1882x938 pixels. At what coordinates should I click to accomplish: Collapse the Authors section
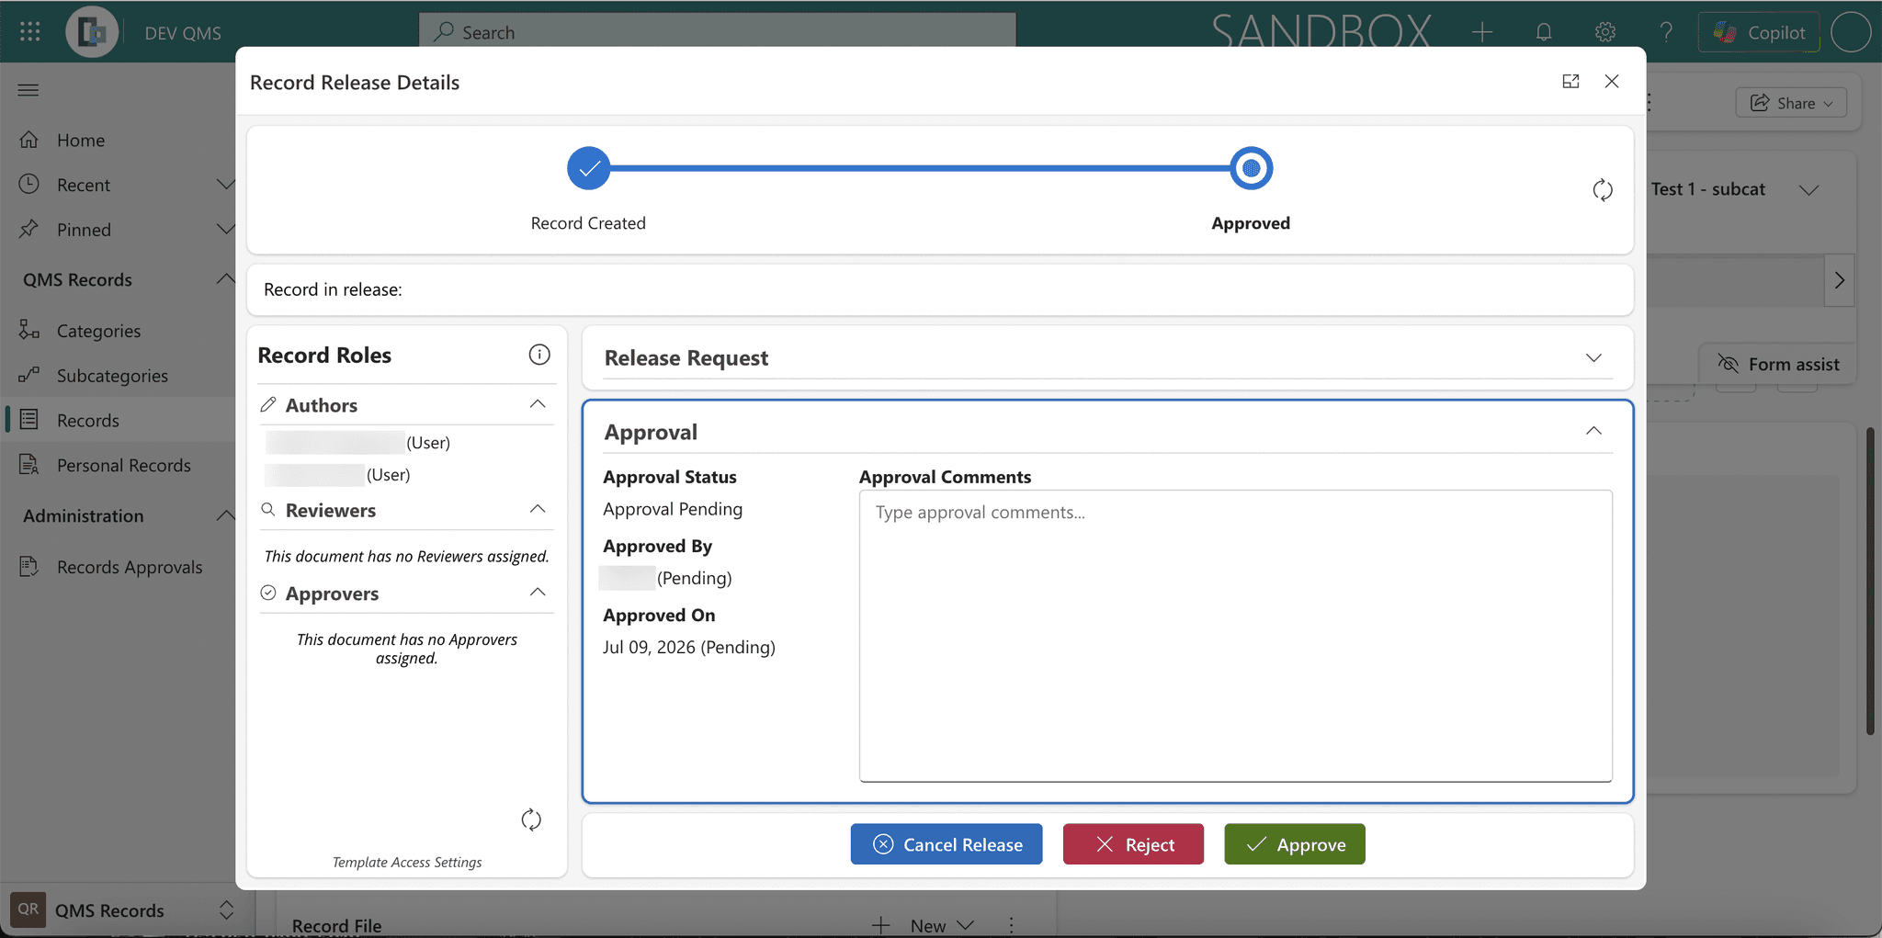pos(538,404)
